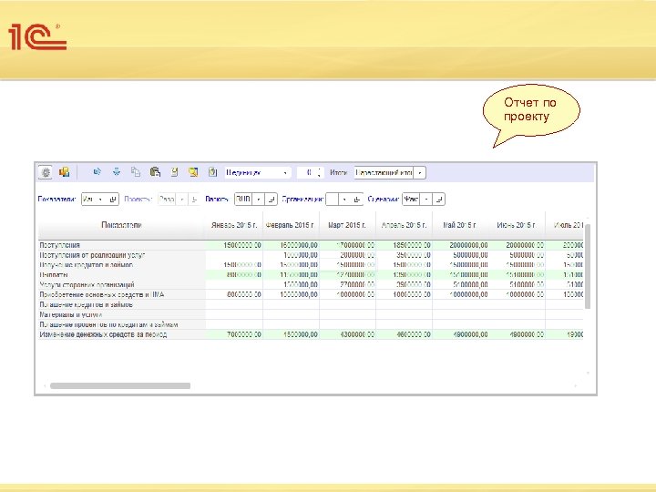Select the Услуги сторонних организаций row

coord(87,285)
